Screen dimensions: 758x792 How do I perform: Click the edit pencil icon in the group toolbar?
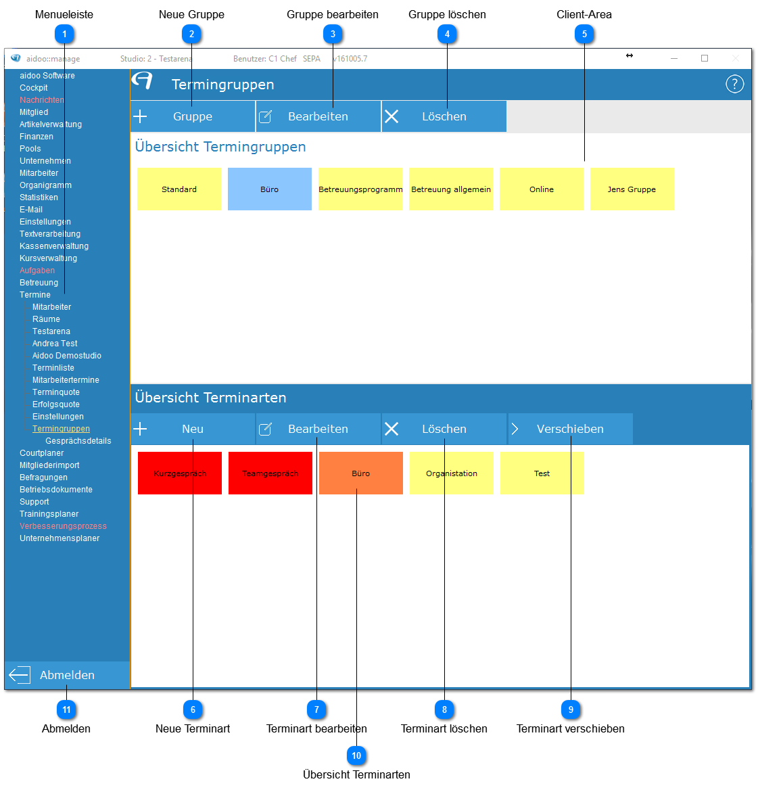[266, 117]
